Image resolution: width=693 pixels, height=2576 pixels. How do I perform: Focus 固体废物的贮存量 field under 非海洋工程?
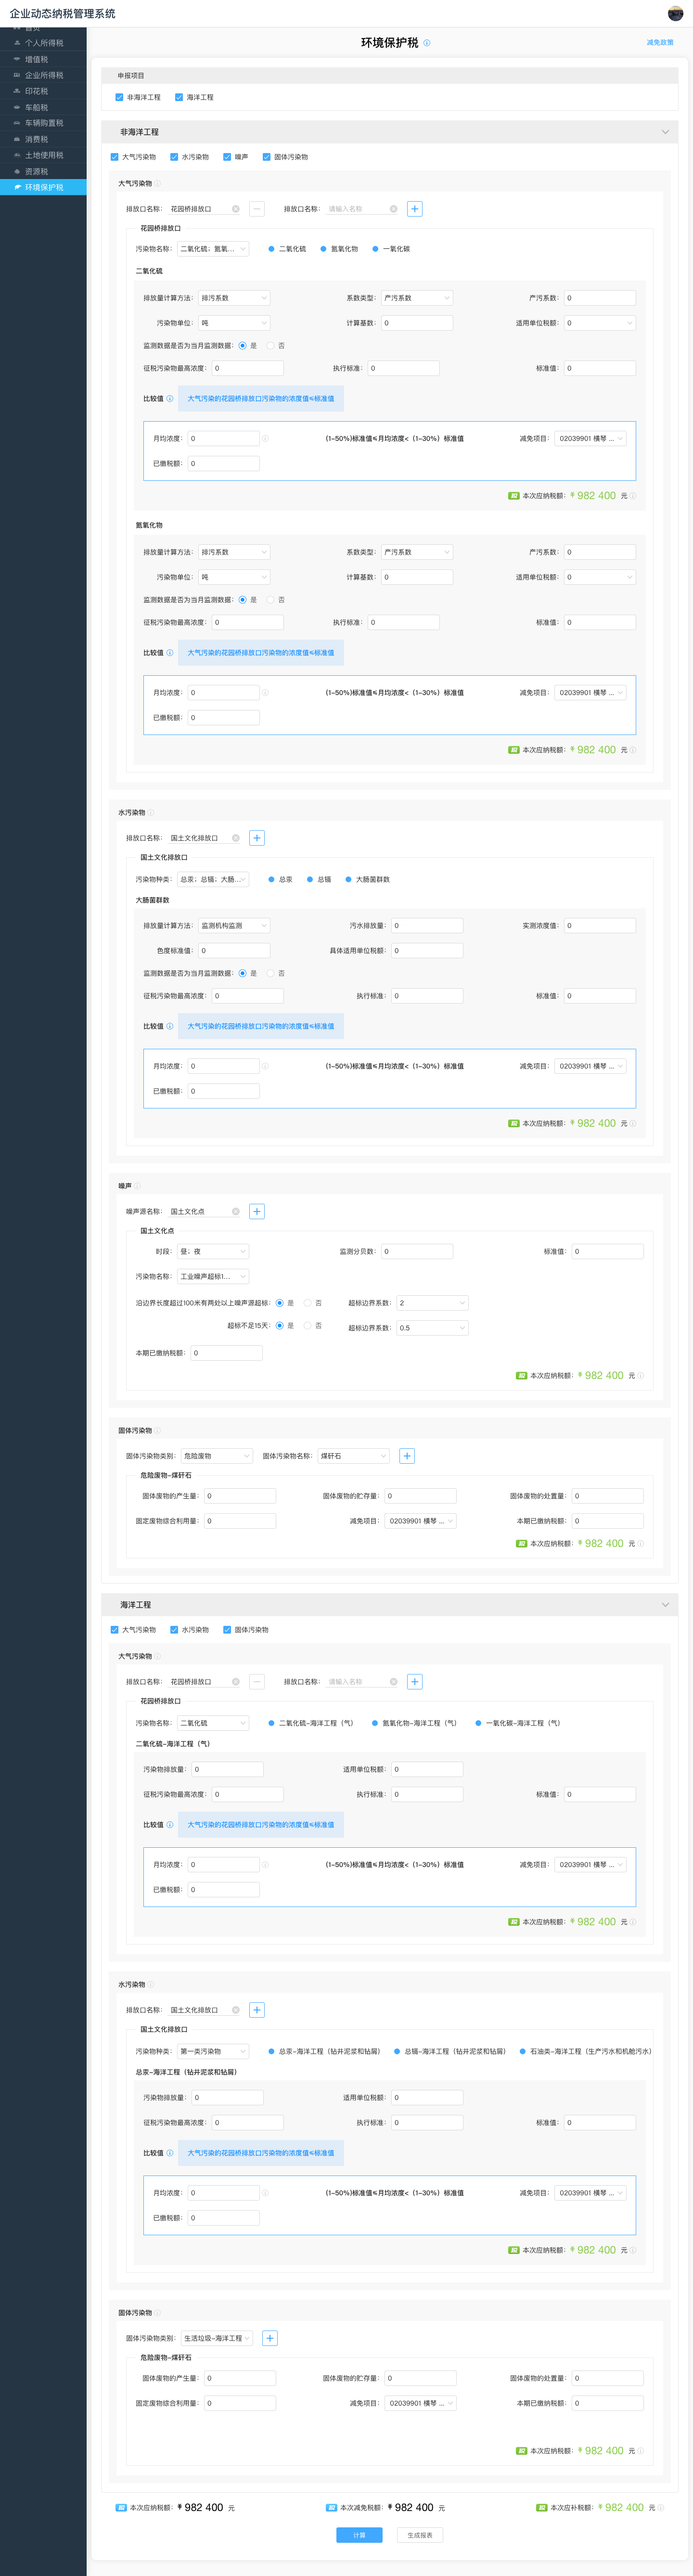click(420, 1496)
